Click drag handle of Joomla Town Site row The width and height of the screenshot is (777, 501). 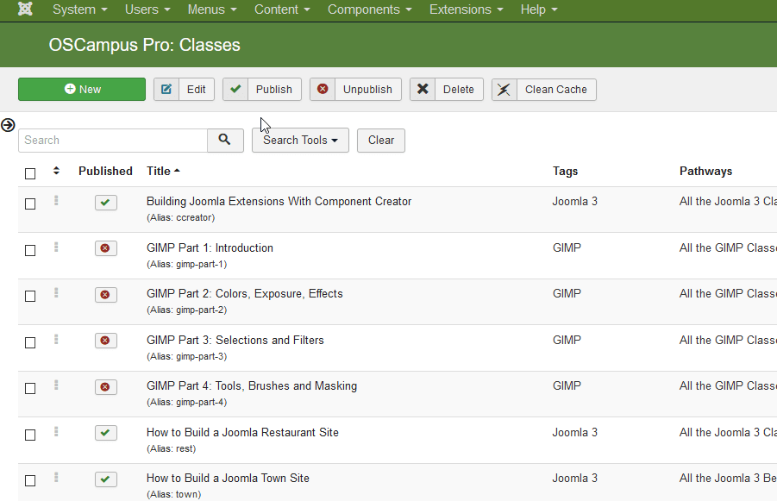point(57,477)
